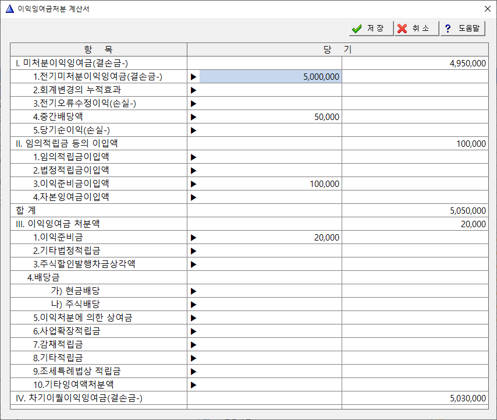Click the 2.회계변경의 누적효과 label
This screenshot has width=497, height=420.
[x=77, y=90]
